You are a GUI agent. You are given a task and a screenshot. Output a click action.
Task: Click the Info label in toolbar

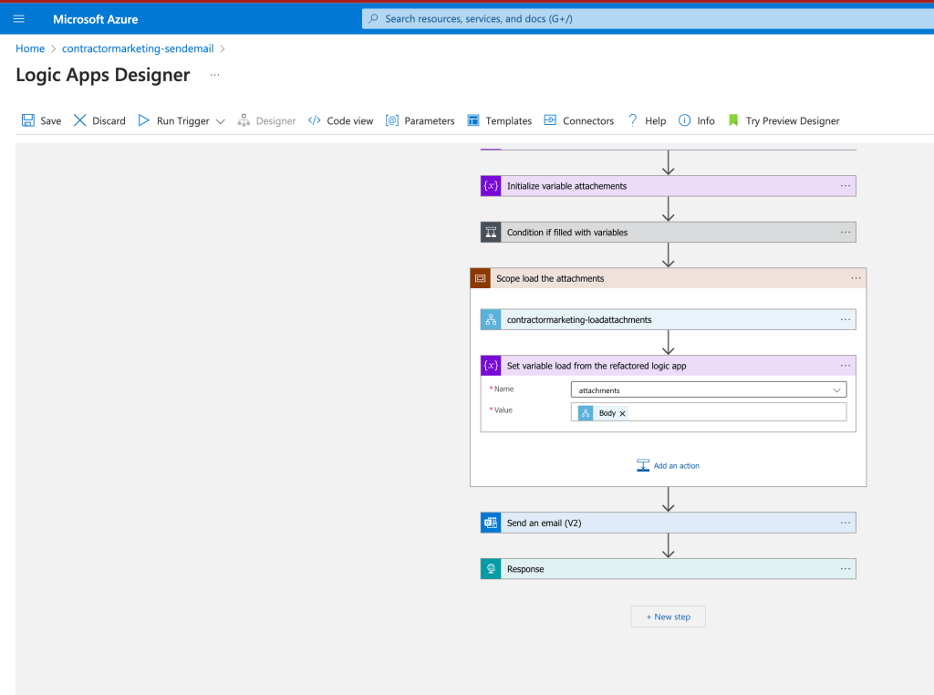706,121
